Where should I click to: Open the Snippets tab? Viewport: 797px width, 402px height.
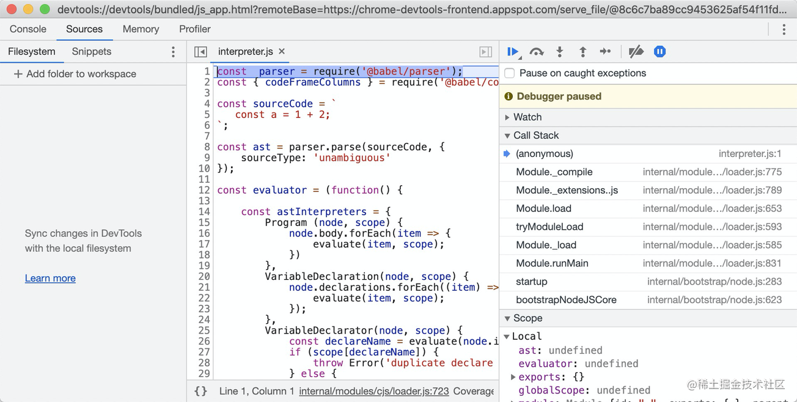[92, 52]
